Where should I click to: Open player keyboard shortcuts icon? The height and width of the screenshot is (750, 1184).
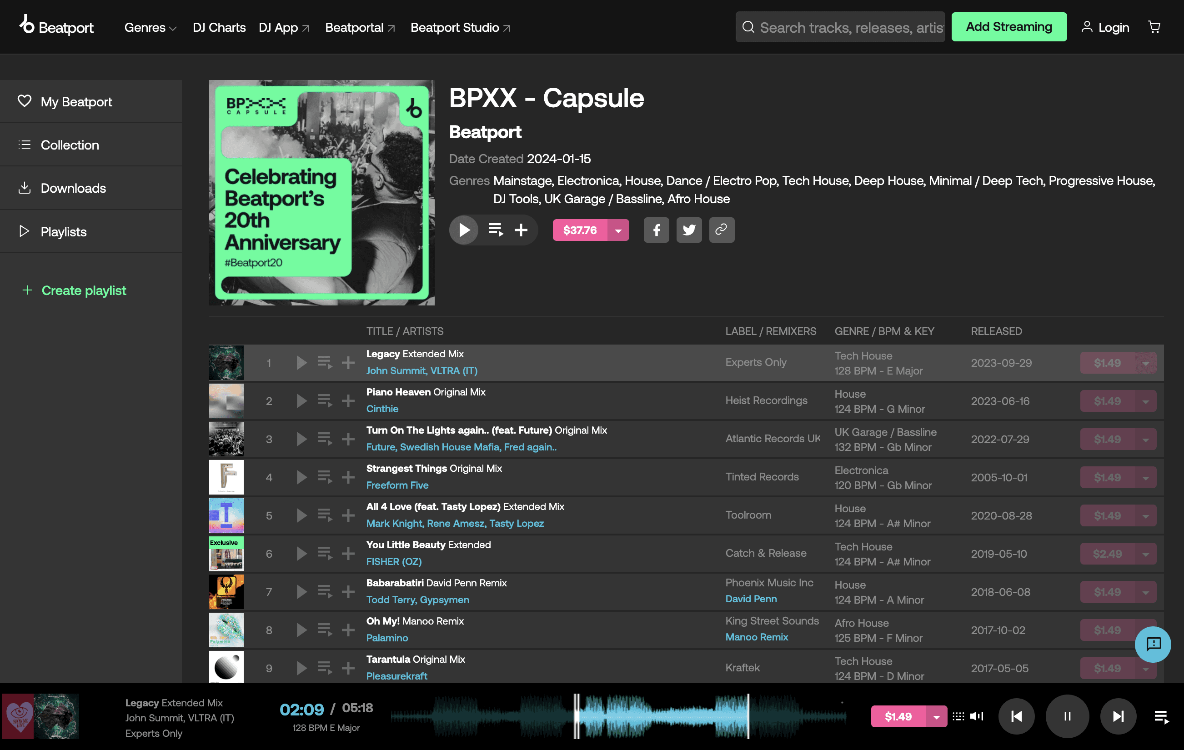point(958,716)
